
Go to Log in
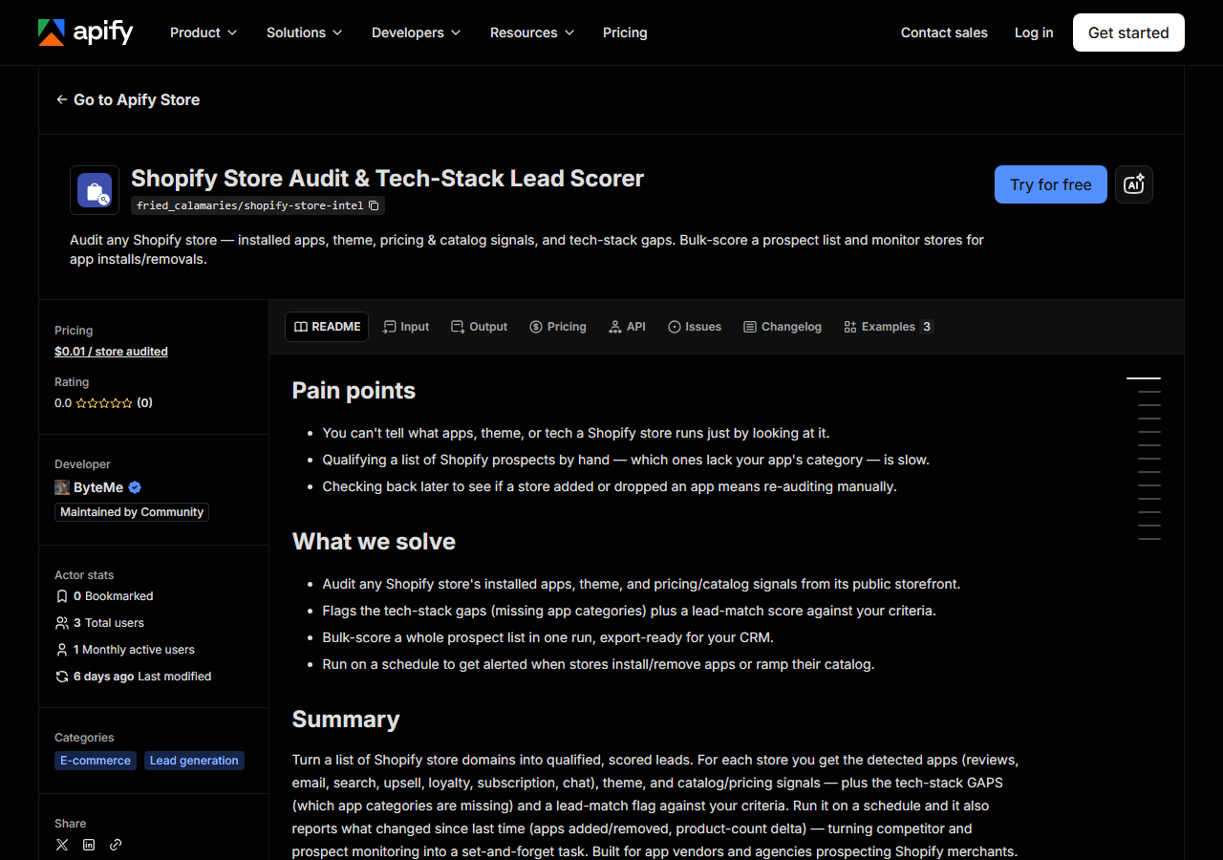(x=1034, y=32)
